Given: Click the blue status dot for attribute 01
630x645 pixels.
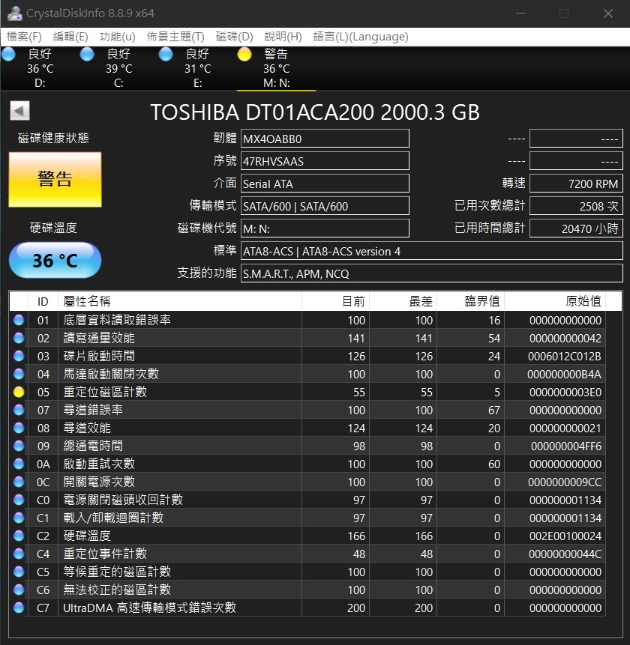Looking at the screenshot, I should click(x=19, y=320).
